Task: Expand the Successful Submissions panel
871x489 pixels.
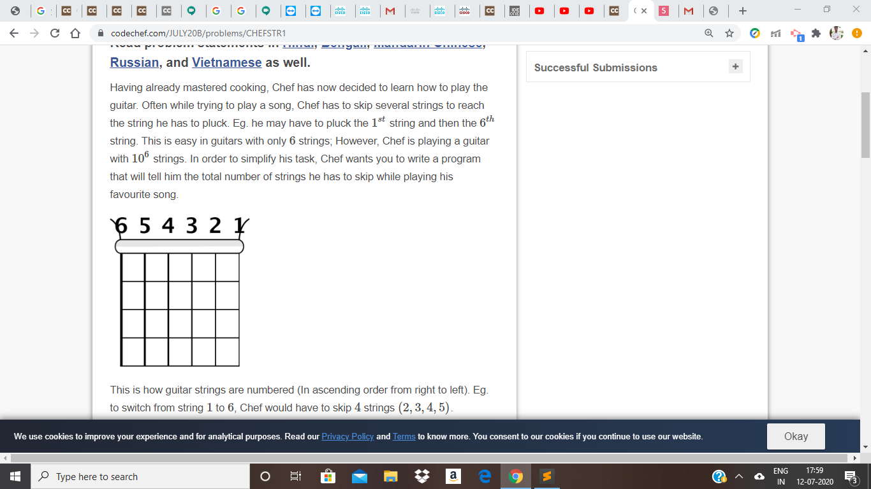Action: (x=736, y=66)
